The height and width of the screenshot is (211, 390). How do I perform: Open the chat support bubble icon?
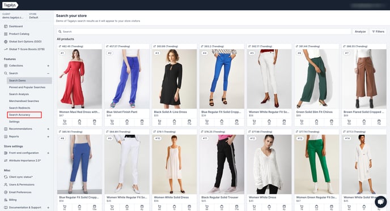(380, 201)
